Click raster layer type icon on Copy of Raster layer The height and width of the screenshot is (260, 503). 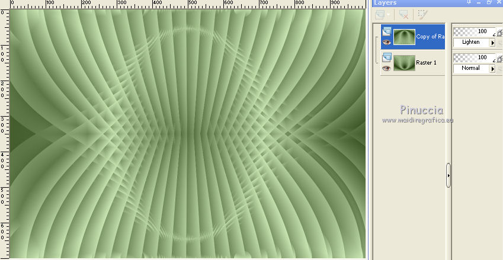[x=387, y=32]
